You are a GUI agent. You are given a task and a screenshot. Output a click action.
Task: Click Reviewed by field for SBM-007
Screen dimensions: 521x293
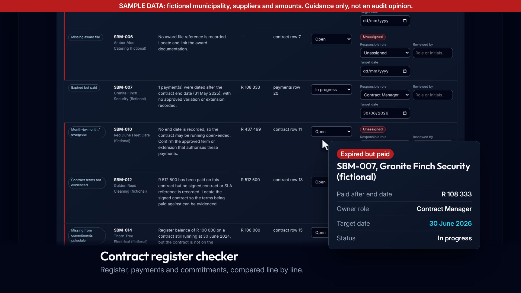pos(433,95)
